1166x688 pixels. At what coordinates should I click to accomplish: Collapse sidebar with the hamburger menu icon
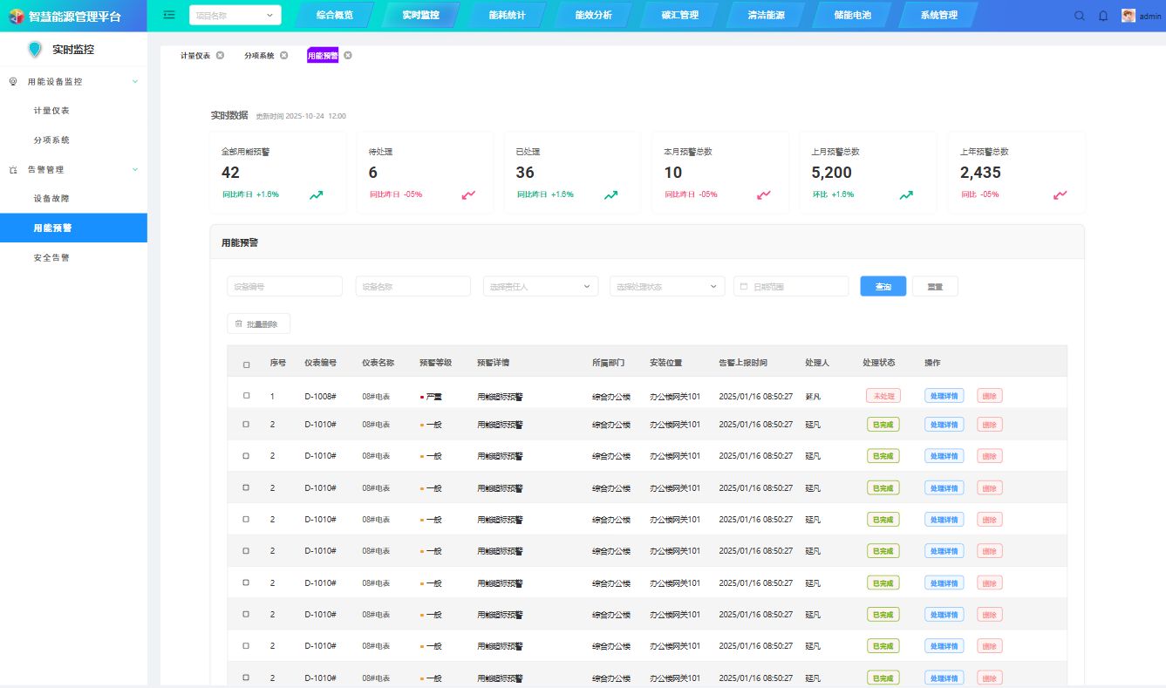tap(169, 15)
